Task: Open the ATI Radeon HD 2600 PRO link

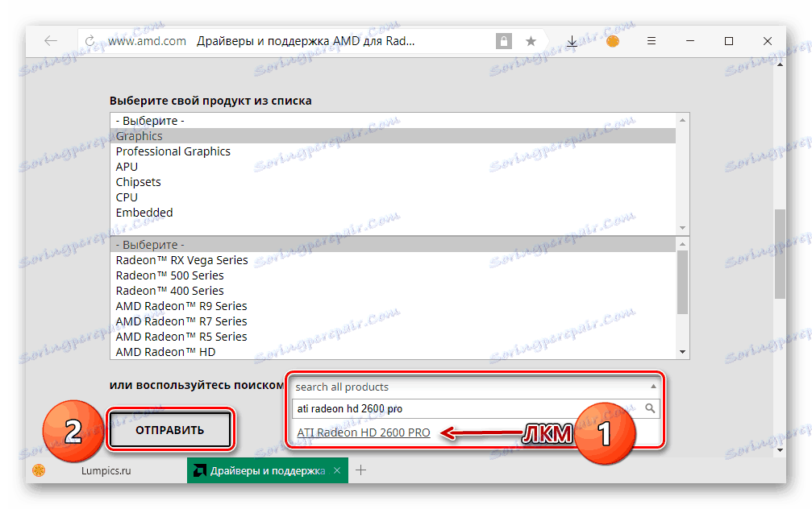Action: click(364, 432)
